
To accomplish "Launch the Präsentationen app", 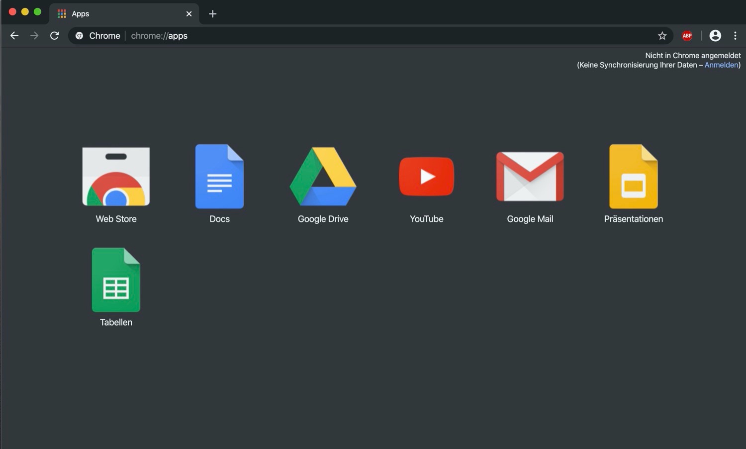I will point(634,177).
